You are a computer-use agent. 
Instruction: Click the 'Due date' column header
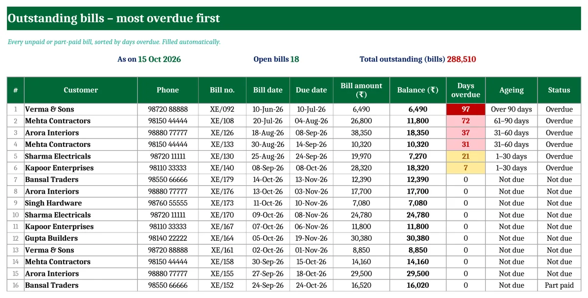pos(312,90)
